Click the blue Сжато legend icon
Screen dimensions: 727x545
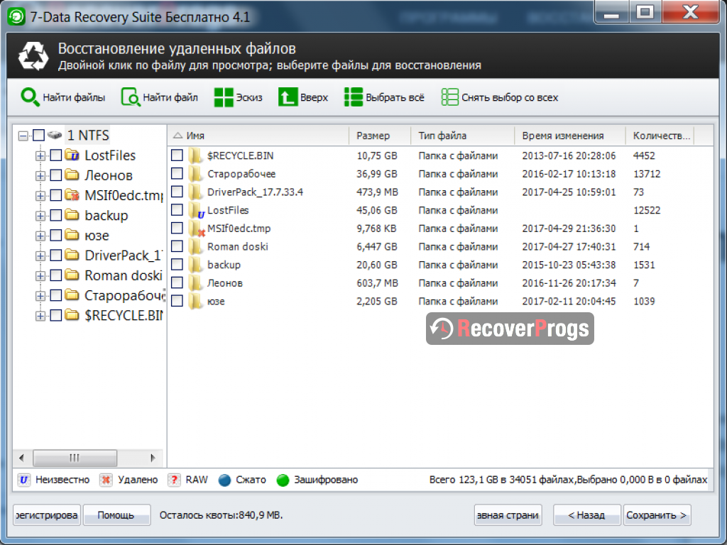tap(225, 480)
